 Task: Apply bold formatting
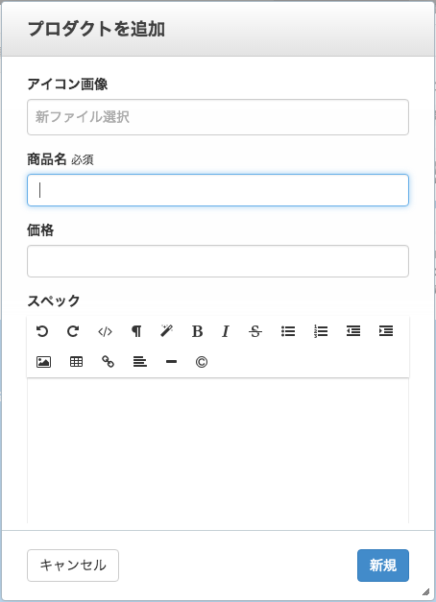197,331
